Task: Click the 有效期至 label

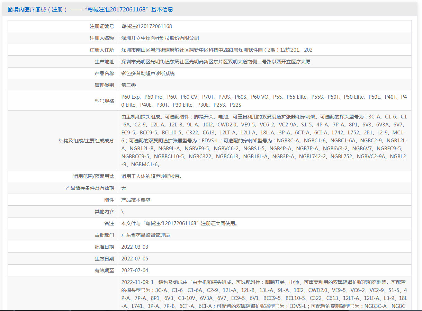Action: point(104,270)
